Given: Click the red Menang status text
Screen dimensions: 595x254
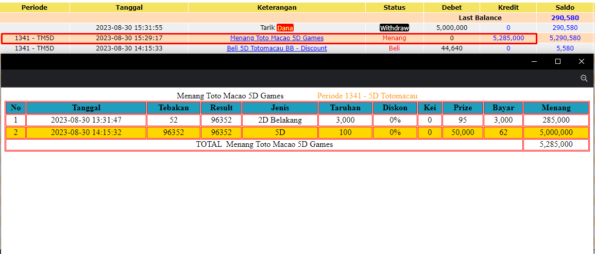Looking at the screenshot, I should coord(394,38).
